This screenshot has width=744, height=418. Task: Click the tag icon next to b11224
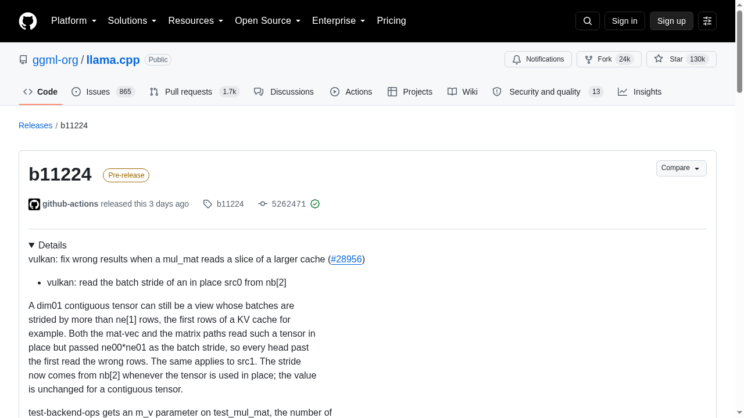coord(208,204)
